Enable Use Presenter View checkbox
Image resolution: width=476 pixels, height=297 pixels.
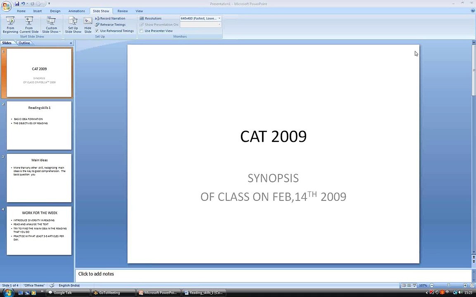click(x=141, y=31)
